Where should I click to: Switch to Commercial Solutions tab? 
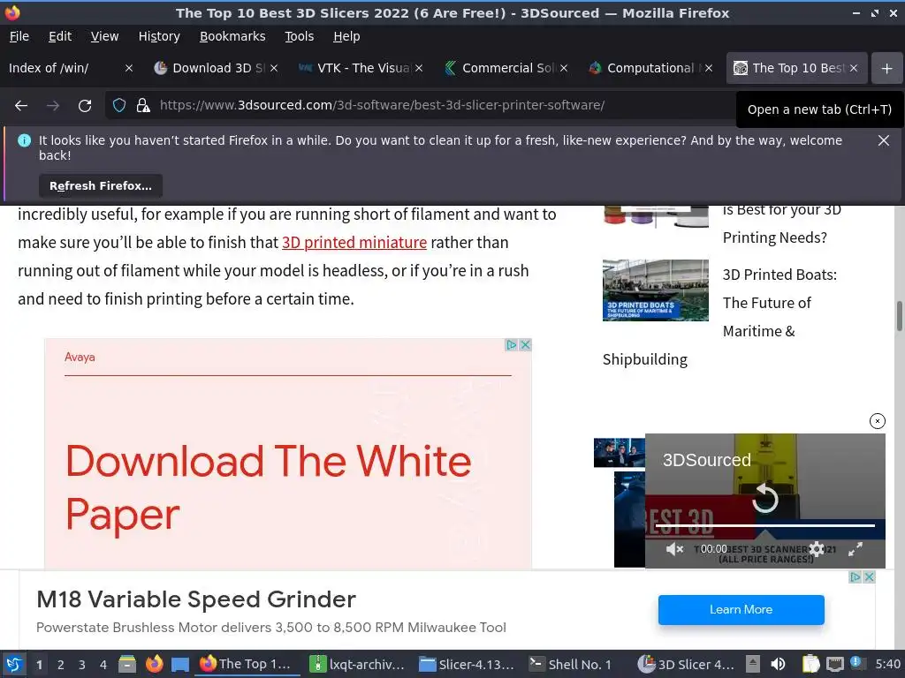506,68
